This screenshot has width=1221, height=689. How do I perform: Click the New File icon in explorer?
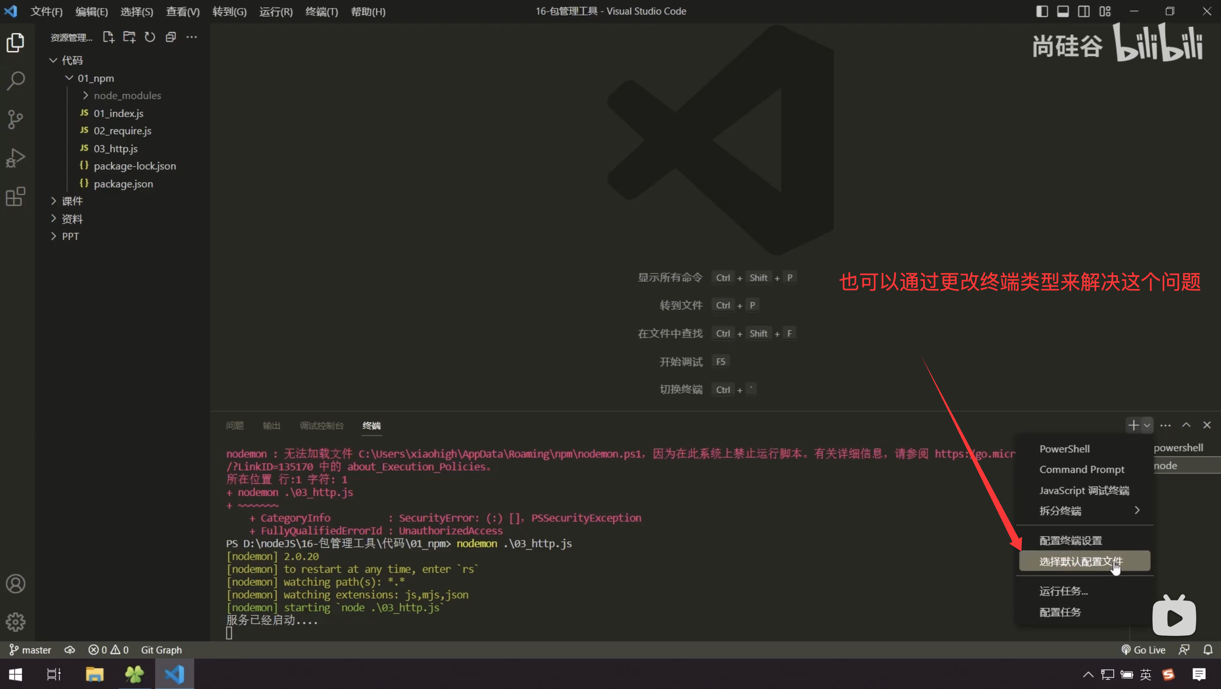(109, 37)
